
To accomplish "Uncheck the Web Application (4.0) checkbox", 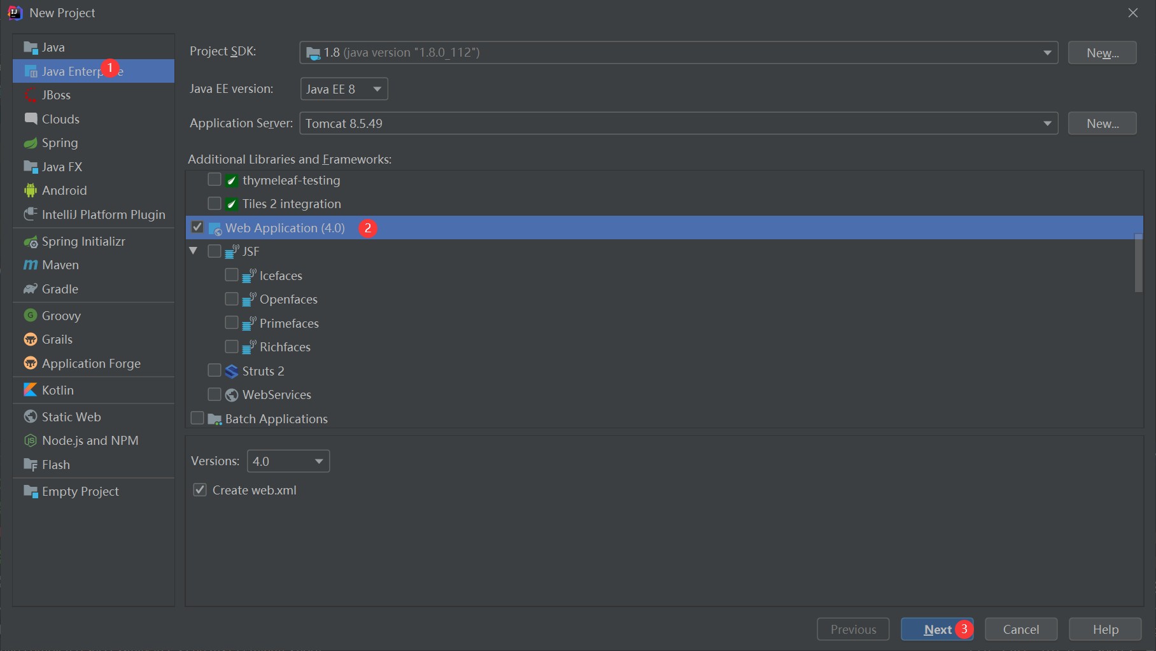I will [x=197, y=227].
